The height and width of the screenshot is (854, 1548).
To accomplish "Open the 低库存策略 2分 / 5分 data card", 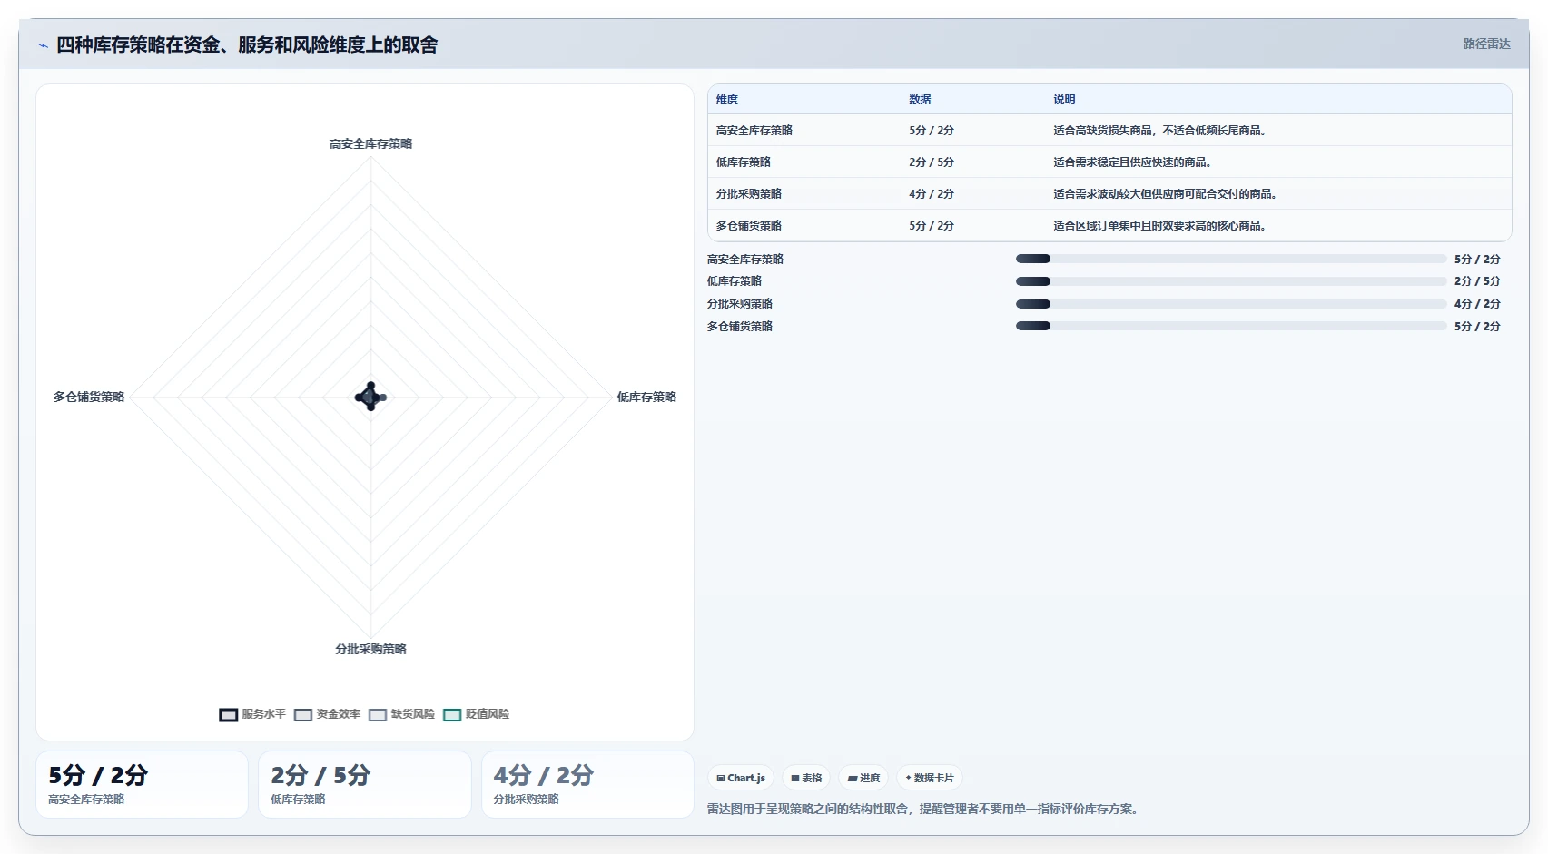I will coord(365,784).
